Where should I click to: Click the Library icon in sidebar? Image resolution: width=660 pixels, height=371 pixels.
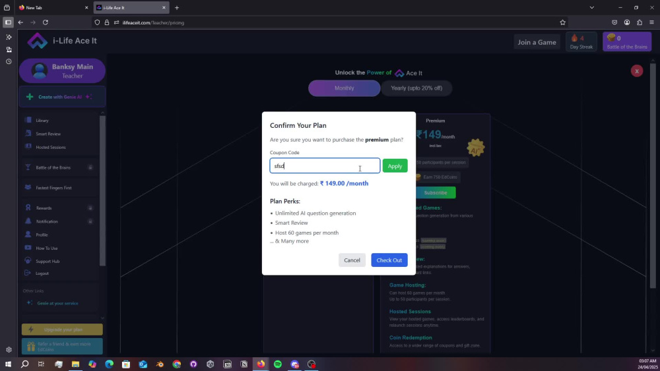28,120
